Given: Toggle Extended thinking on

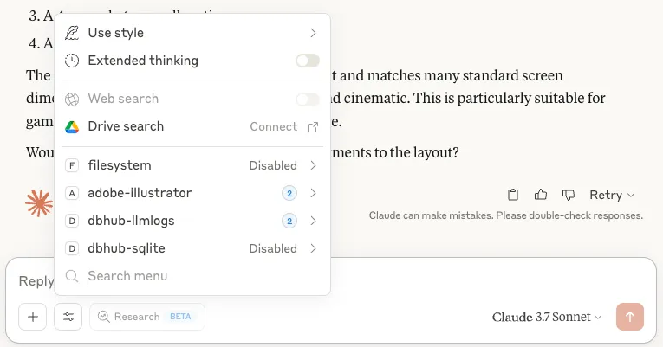Looking at the screenshot, I should [x=308, y=61].
